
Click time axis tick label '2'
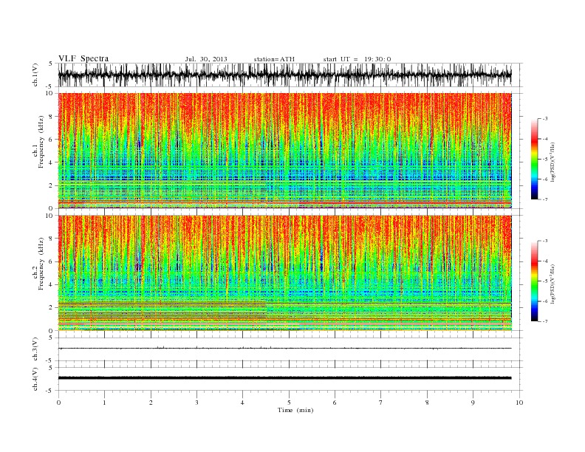151,403
